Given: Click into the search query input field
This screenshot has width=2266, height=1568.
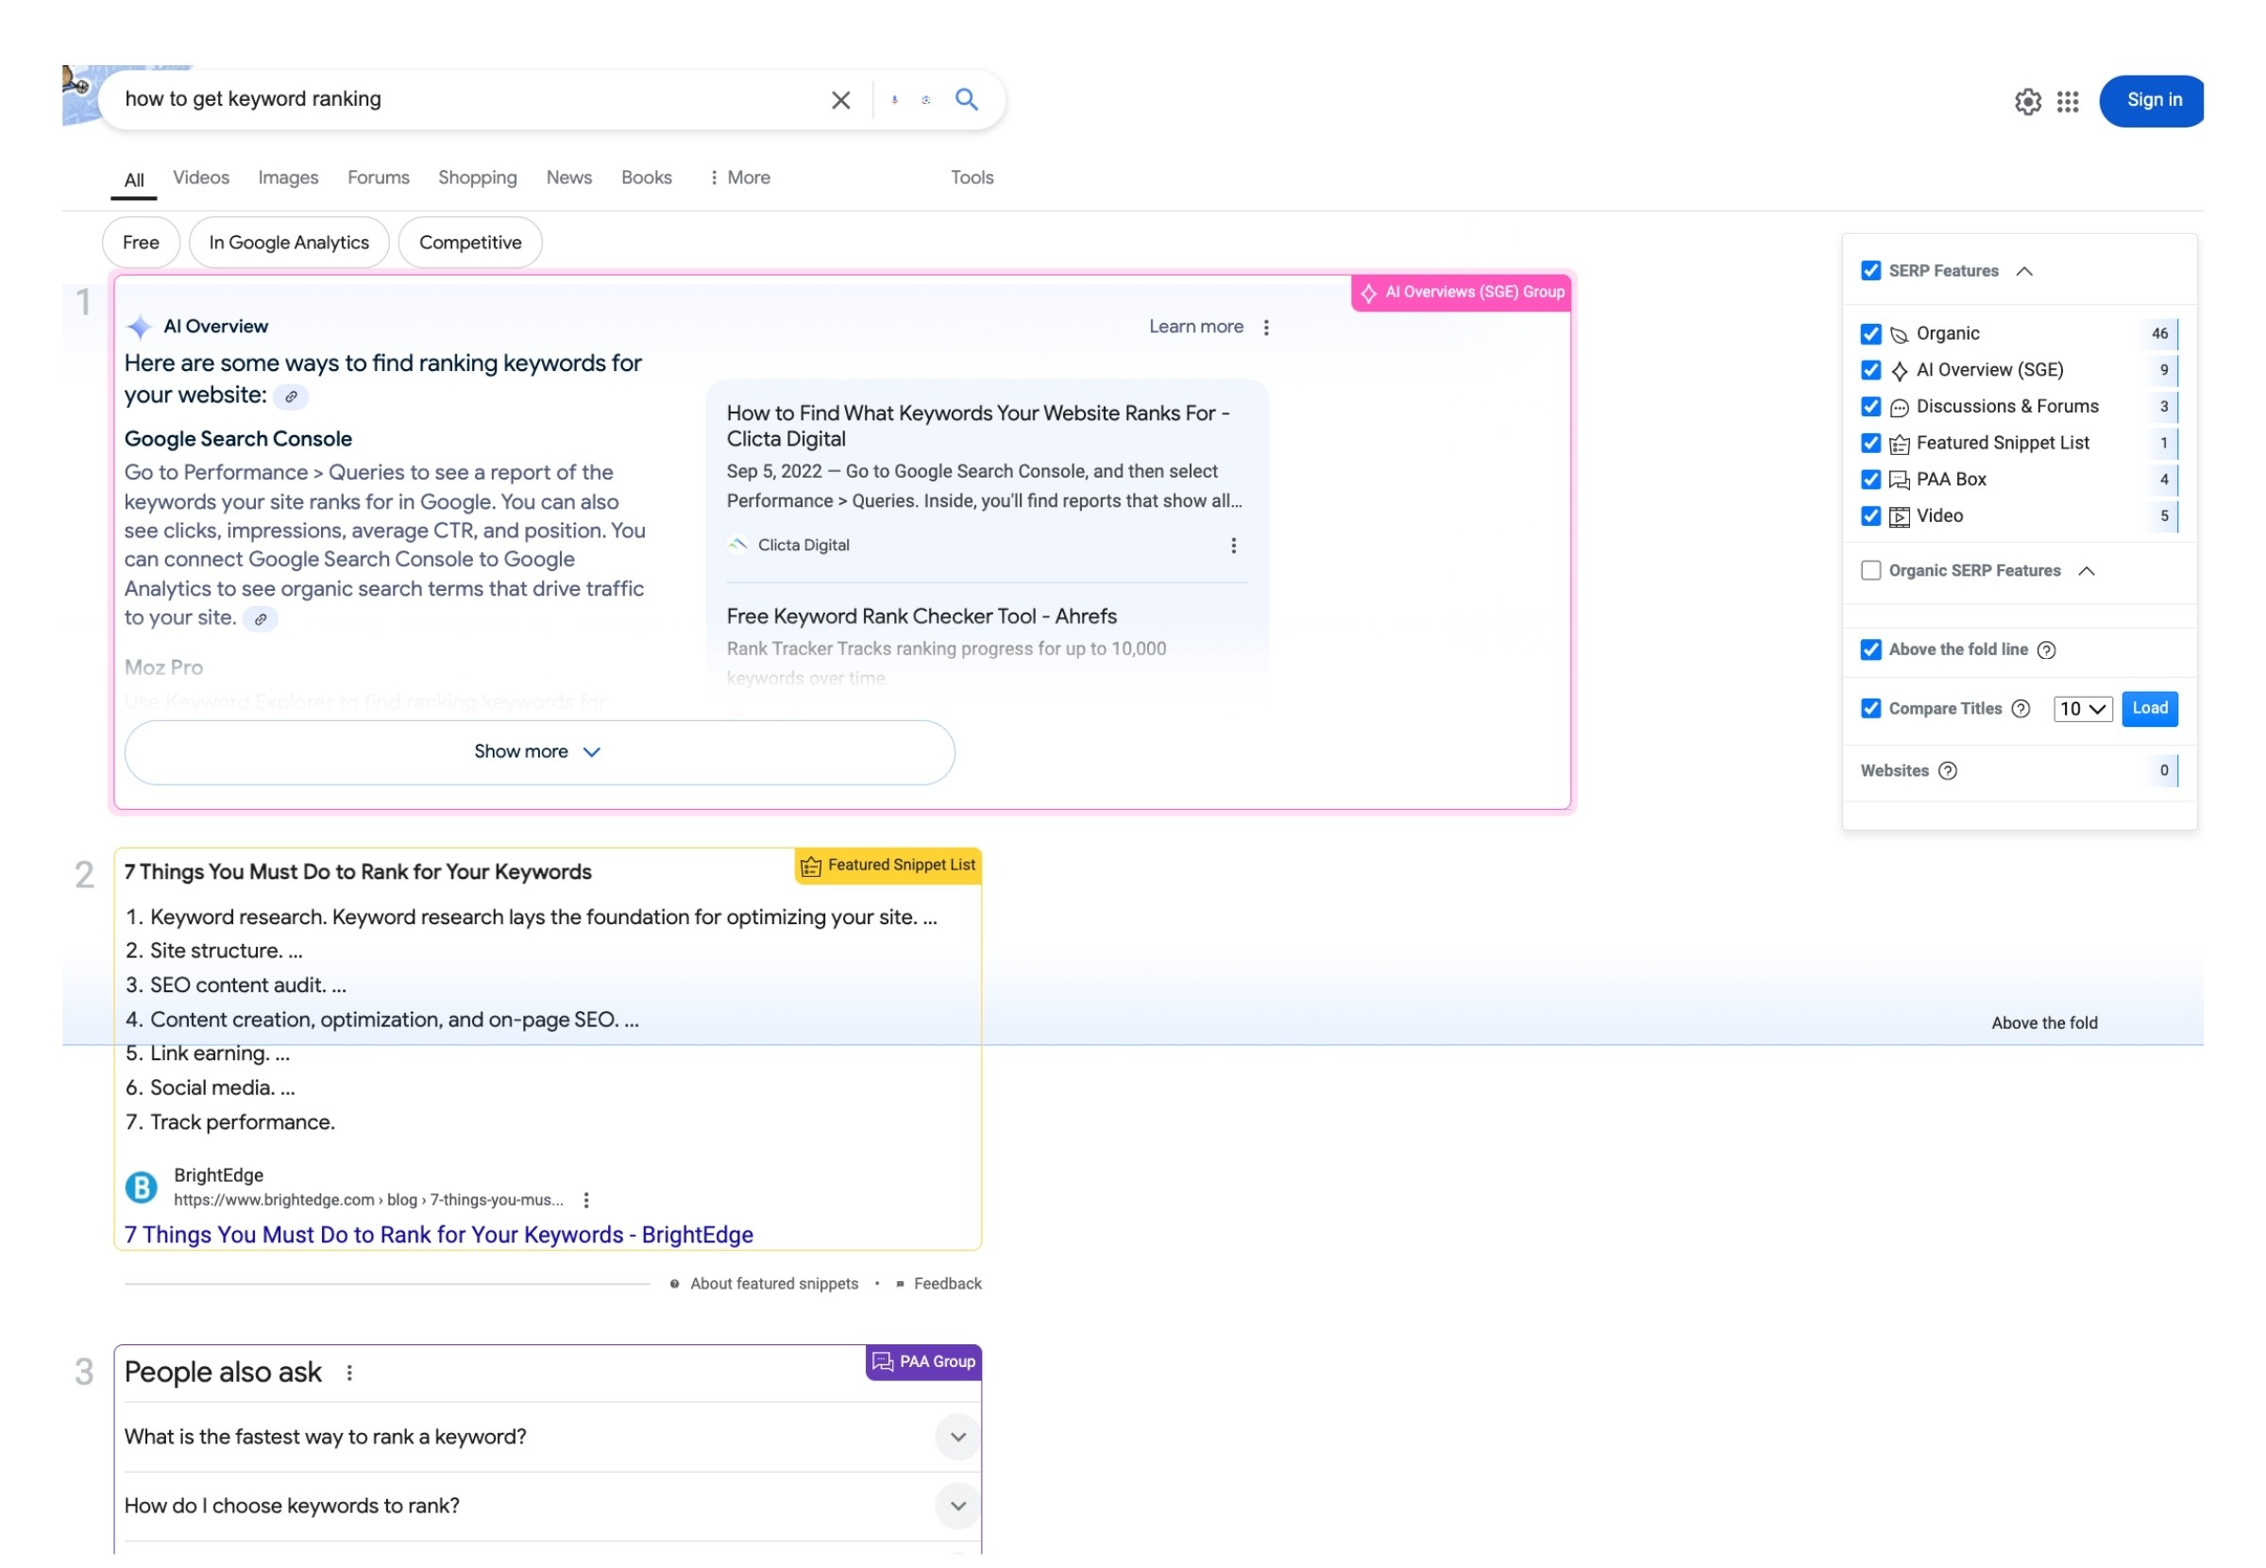Looking at the screenshot, I should pyautogui.click(x=466, y=99).
